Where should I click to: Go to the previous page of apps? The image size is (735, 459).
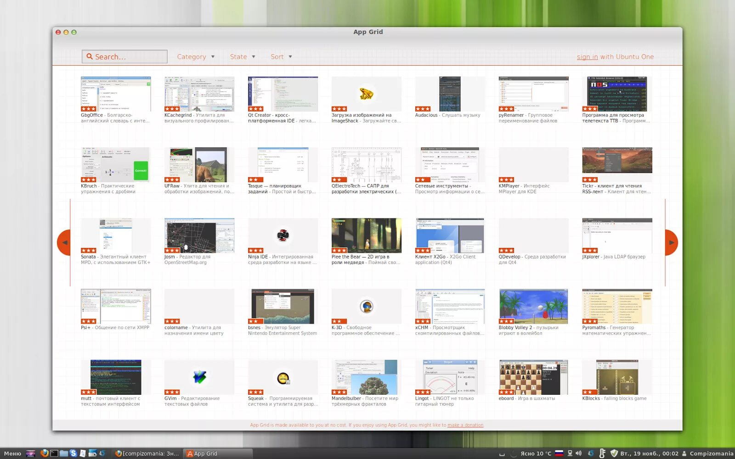[x=64, y=242]
